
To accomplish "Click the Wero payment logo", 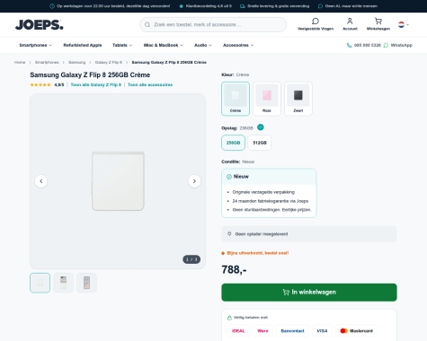I will pyautogui.click(x=262, y=331).
